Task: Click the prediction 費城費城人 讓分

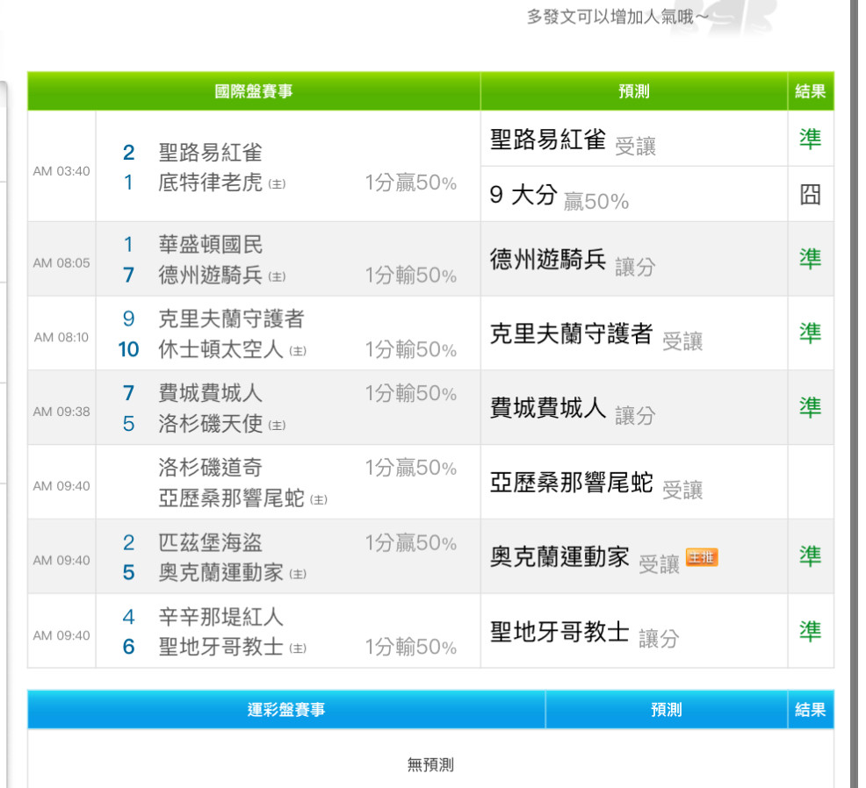Action: pyautogui.click(x=573, y=410)
